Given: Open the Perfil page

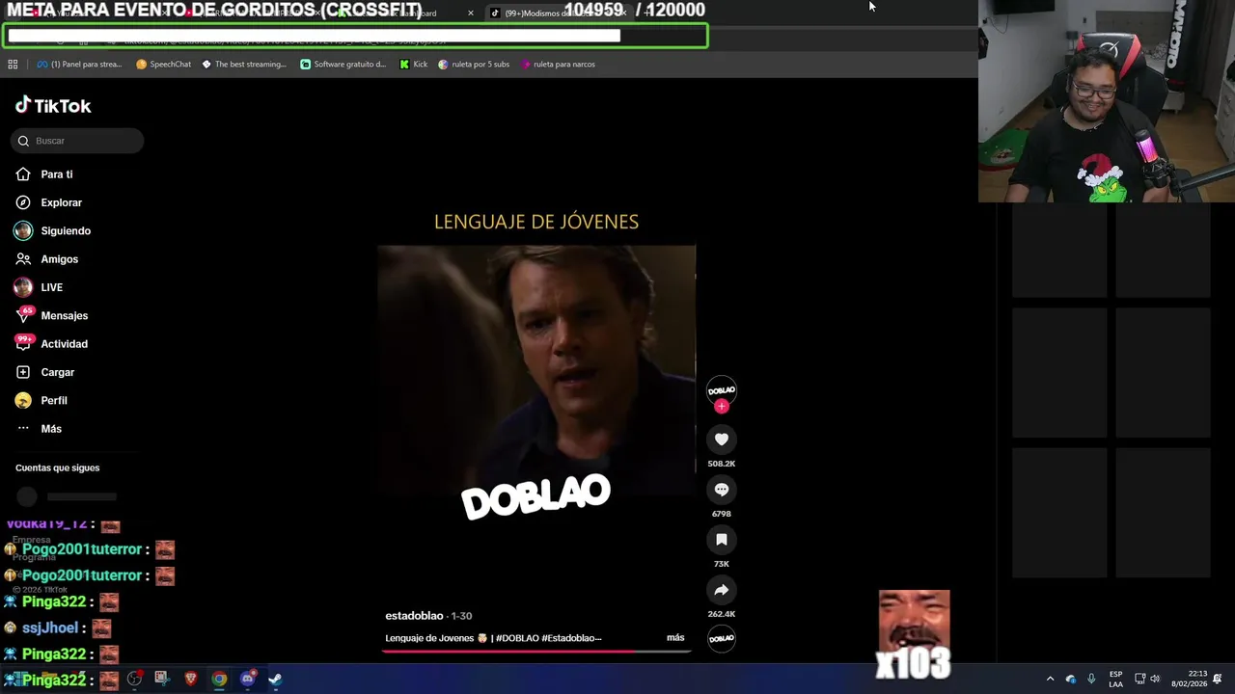Looking at the screenshot, I should pos(41,400).
